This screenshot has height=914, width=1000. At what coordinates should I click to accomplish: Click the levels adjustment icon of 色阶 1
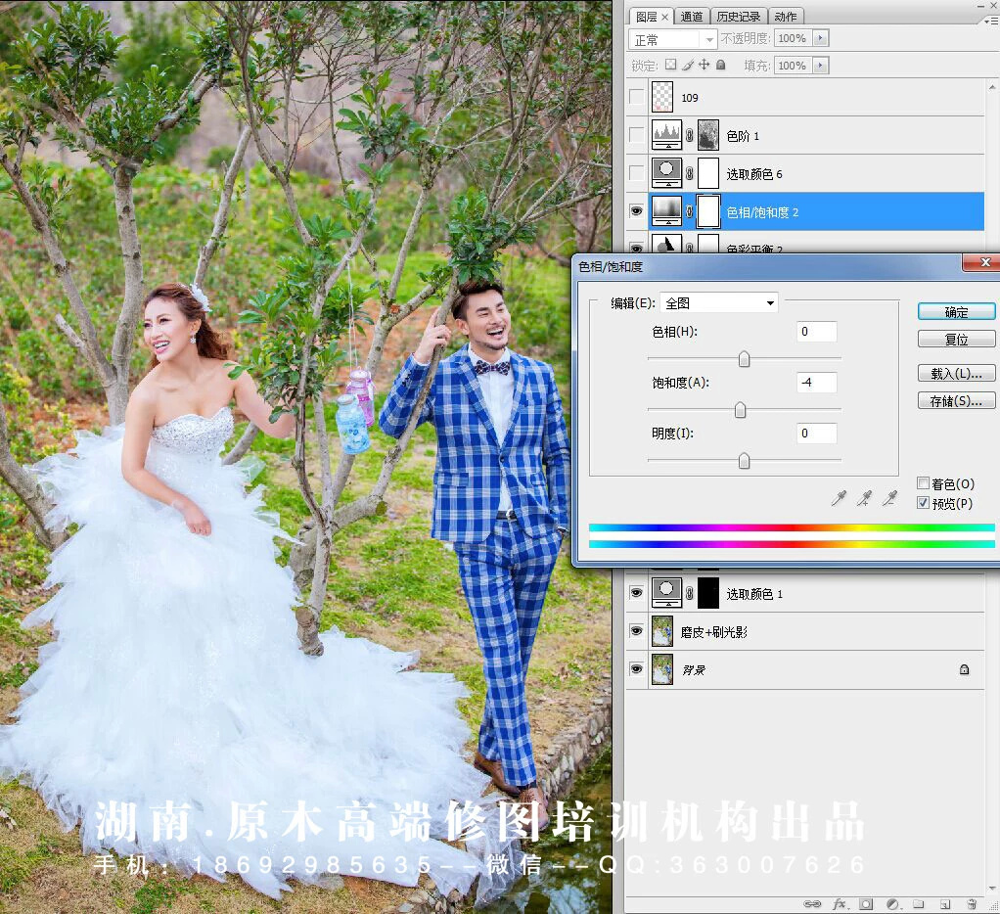tap(666, 135)
